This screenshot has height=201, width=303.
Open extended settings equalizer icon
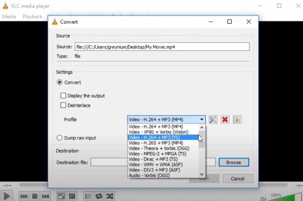[x=72, y=196]
